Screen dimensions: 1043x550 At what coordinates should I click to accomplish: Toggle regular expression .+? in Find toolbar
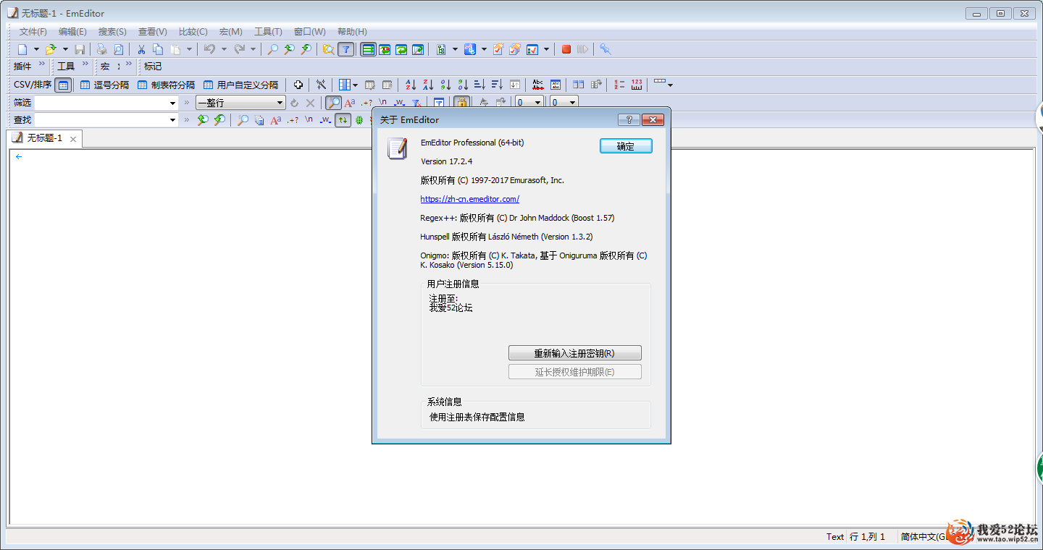pyautogui.click(x=293, y=120)
